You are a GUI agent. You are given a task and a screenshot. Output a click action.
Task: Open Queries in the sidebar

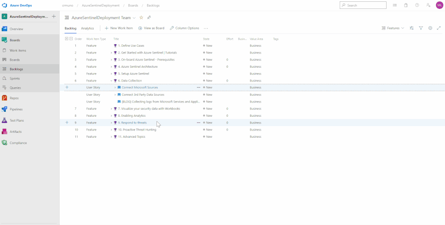[x=15, y=88]
